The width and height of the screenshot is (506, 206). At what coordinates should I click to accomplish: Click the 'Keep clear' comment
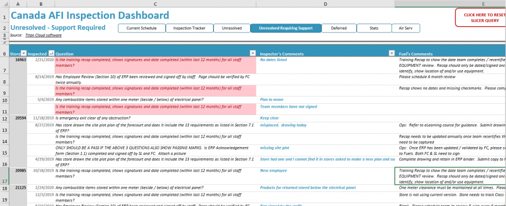[x=269, y=118]
